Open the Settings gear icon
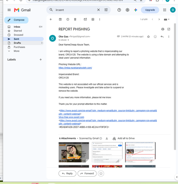 click(127, 10)
